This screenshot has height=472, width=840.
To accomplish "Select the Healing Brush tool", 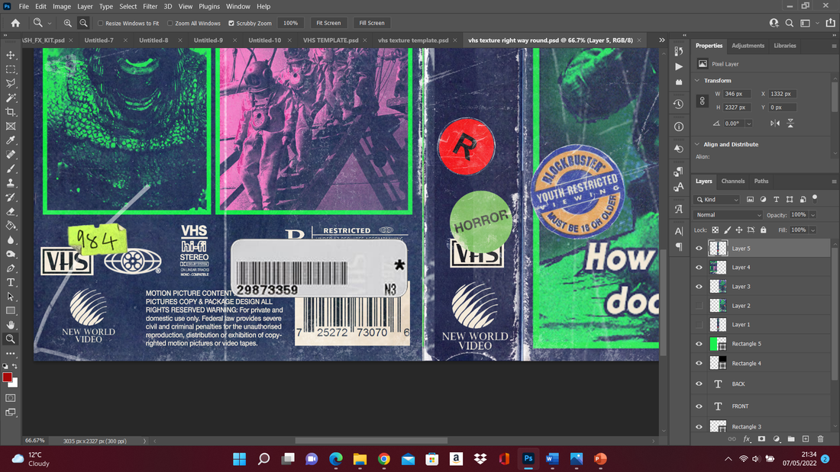I will (x=11, y=155).
